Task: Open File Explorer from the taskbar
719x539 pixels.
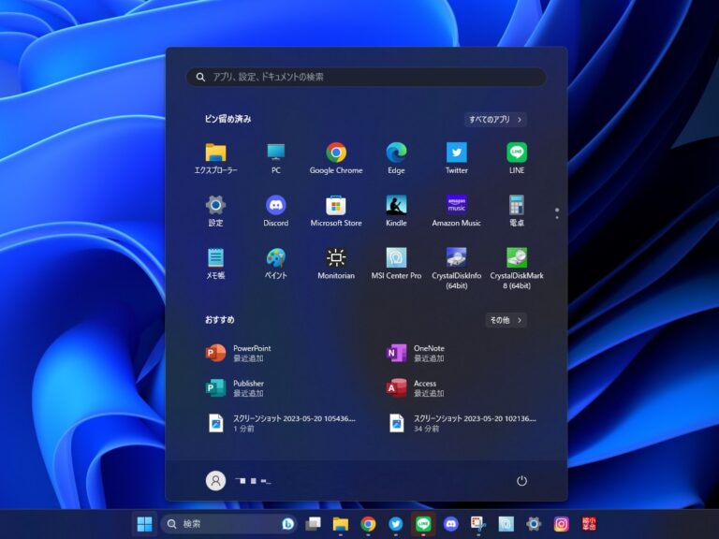Action: tap(341, 524)
